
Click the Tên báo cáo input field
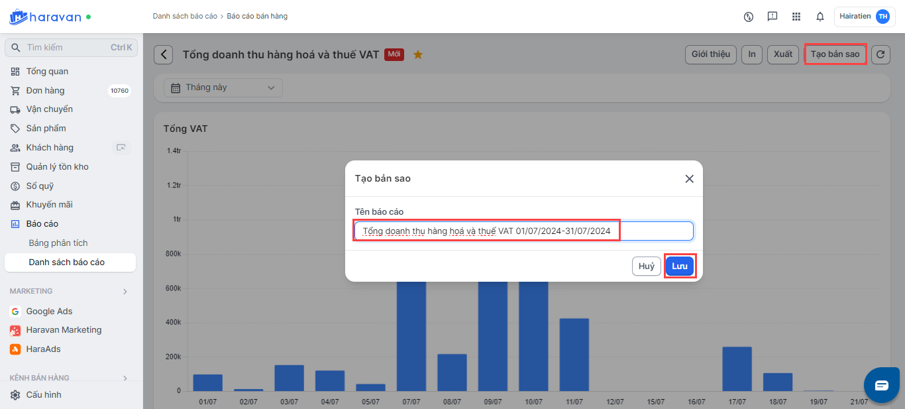(x=524, y=231)
